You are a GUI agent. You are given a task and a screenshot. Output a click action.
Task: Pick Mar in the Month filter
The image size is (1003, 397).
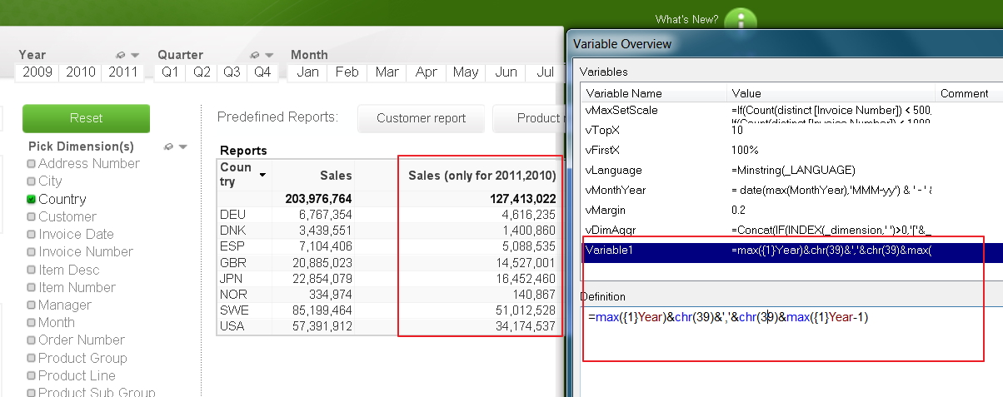point(387,72)
